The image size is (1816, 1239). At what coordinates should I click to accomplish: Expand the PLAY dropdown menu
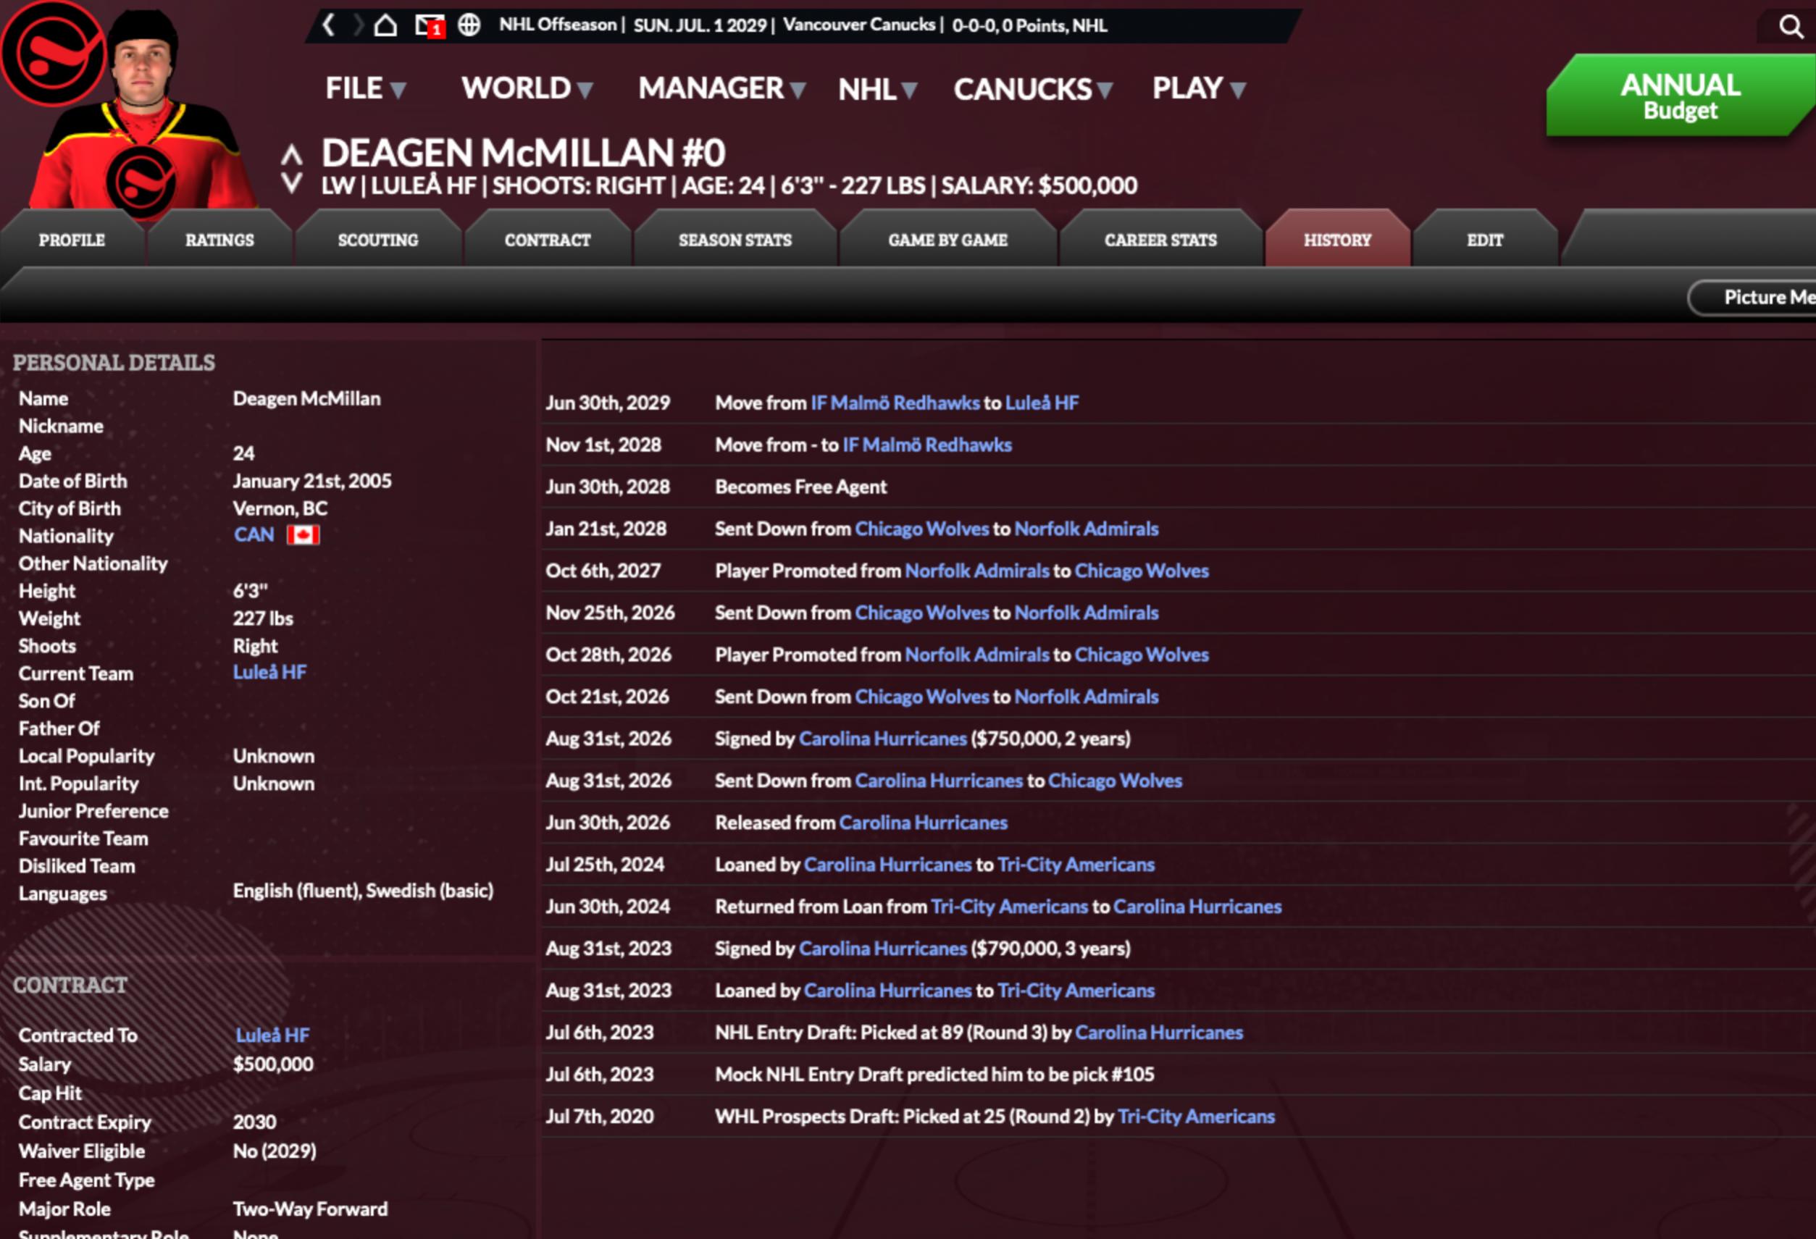(x=1198, y=88)
